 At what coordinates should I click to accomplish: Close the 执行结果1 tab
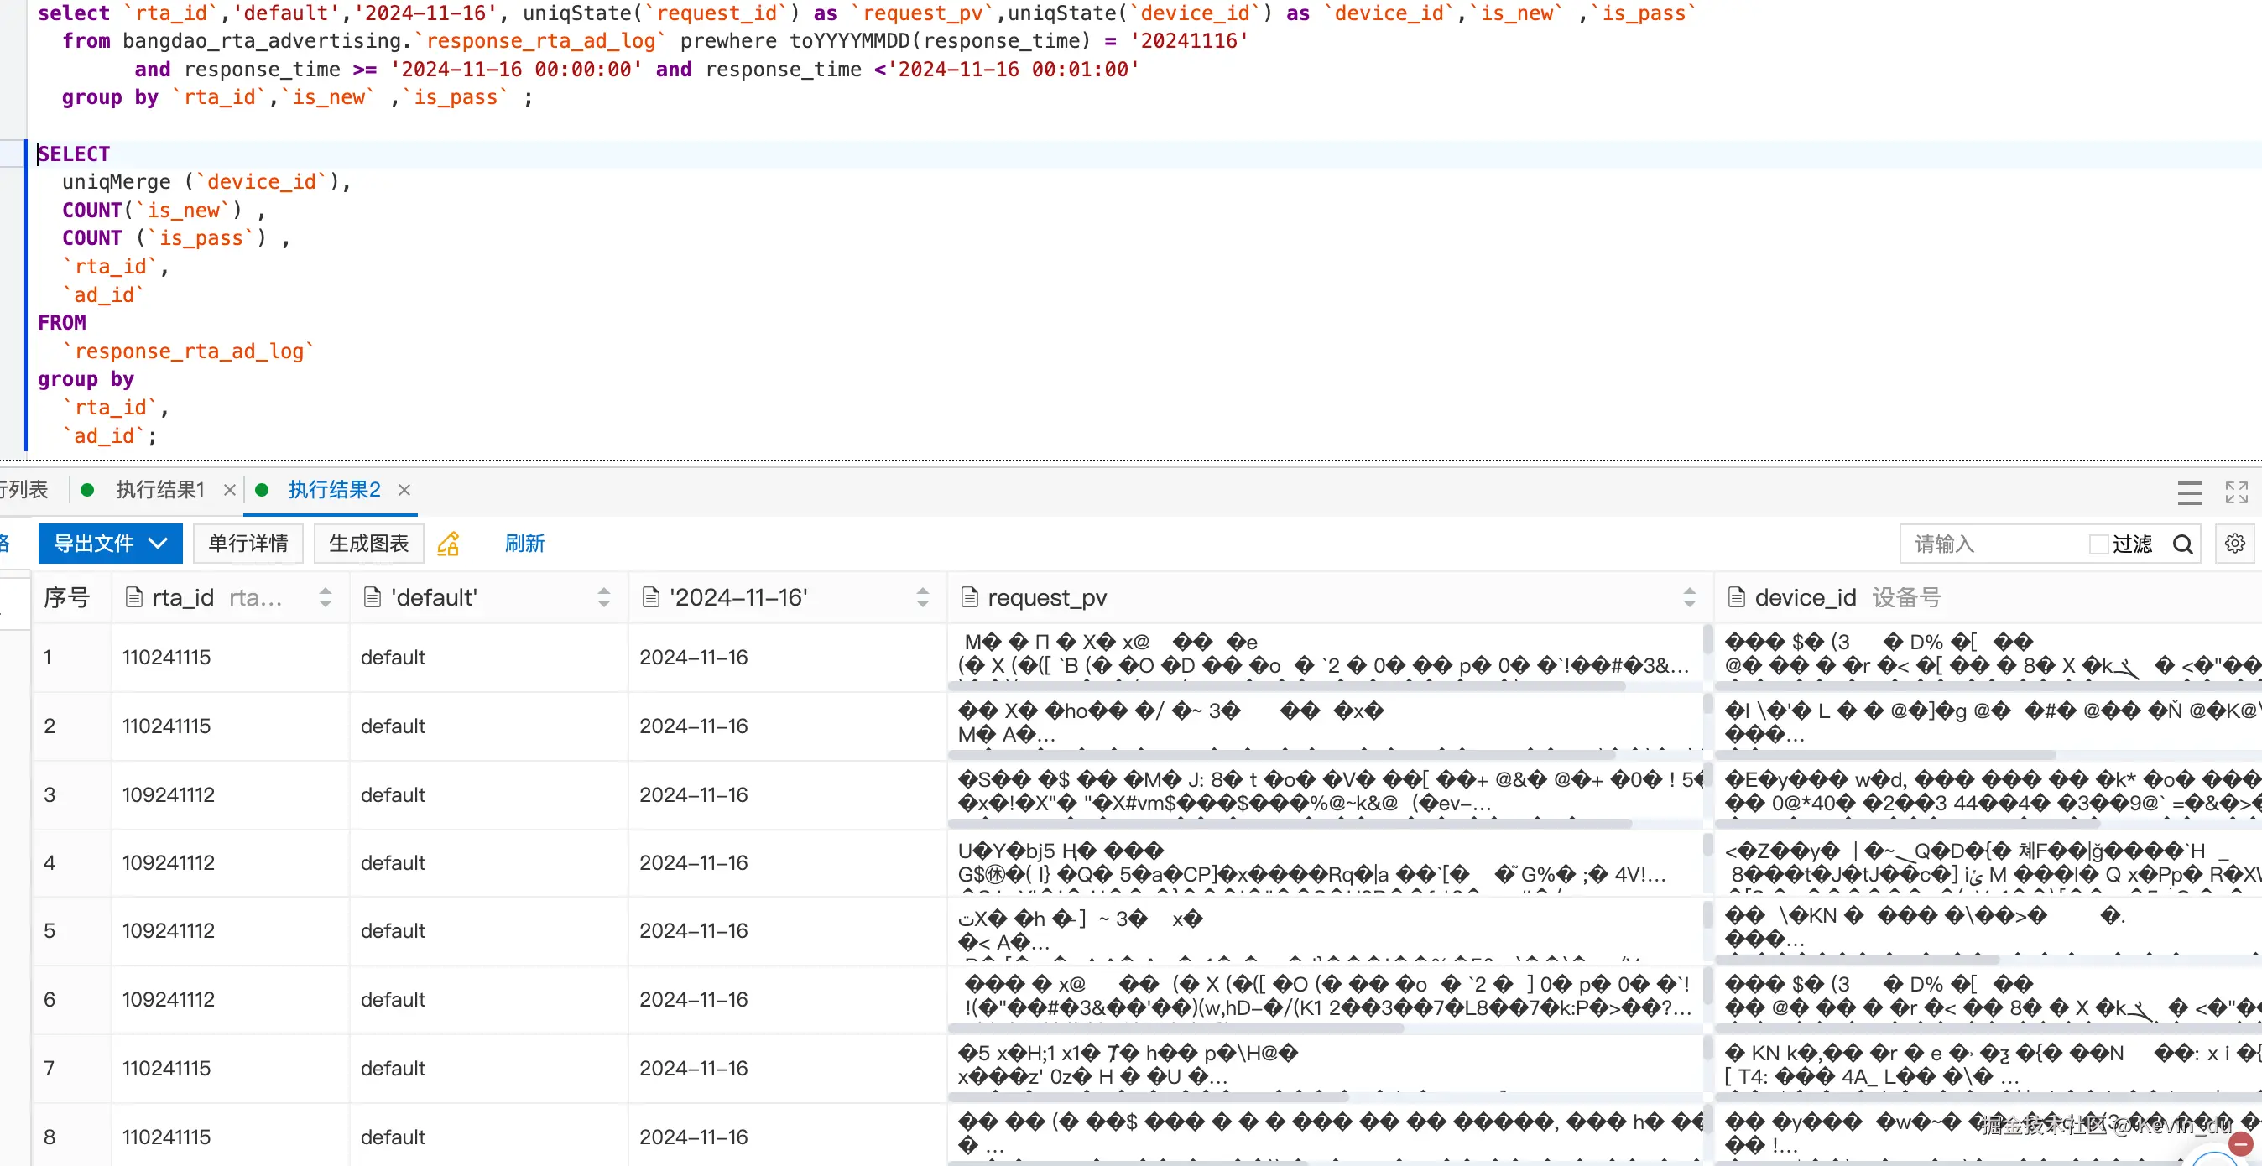[229, 490]
